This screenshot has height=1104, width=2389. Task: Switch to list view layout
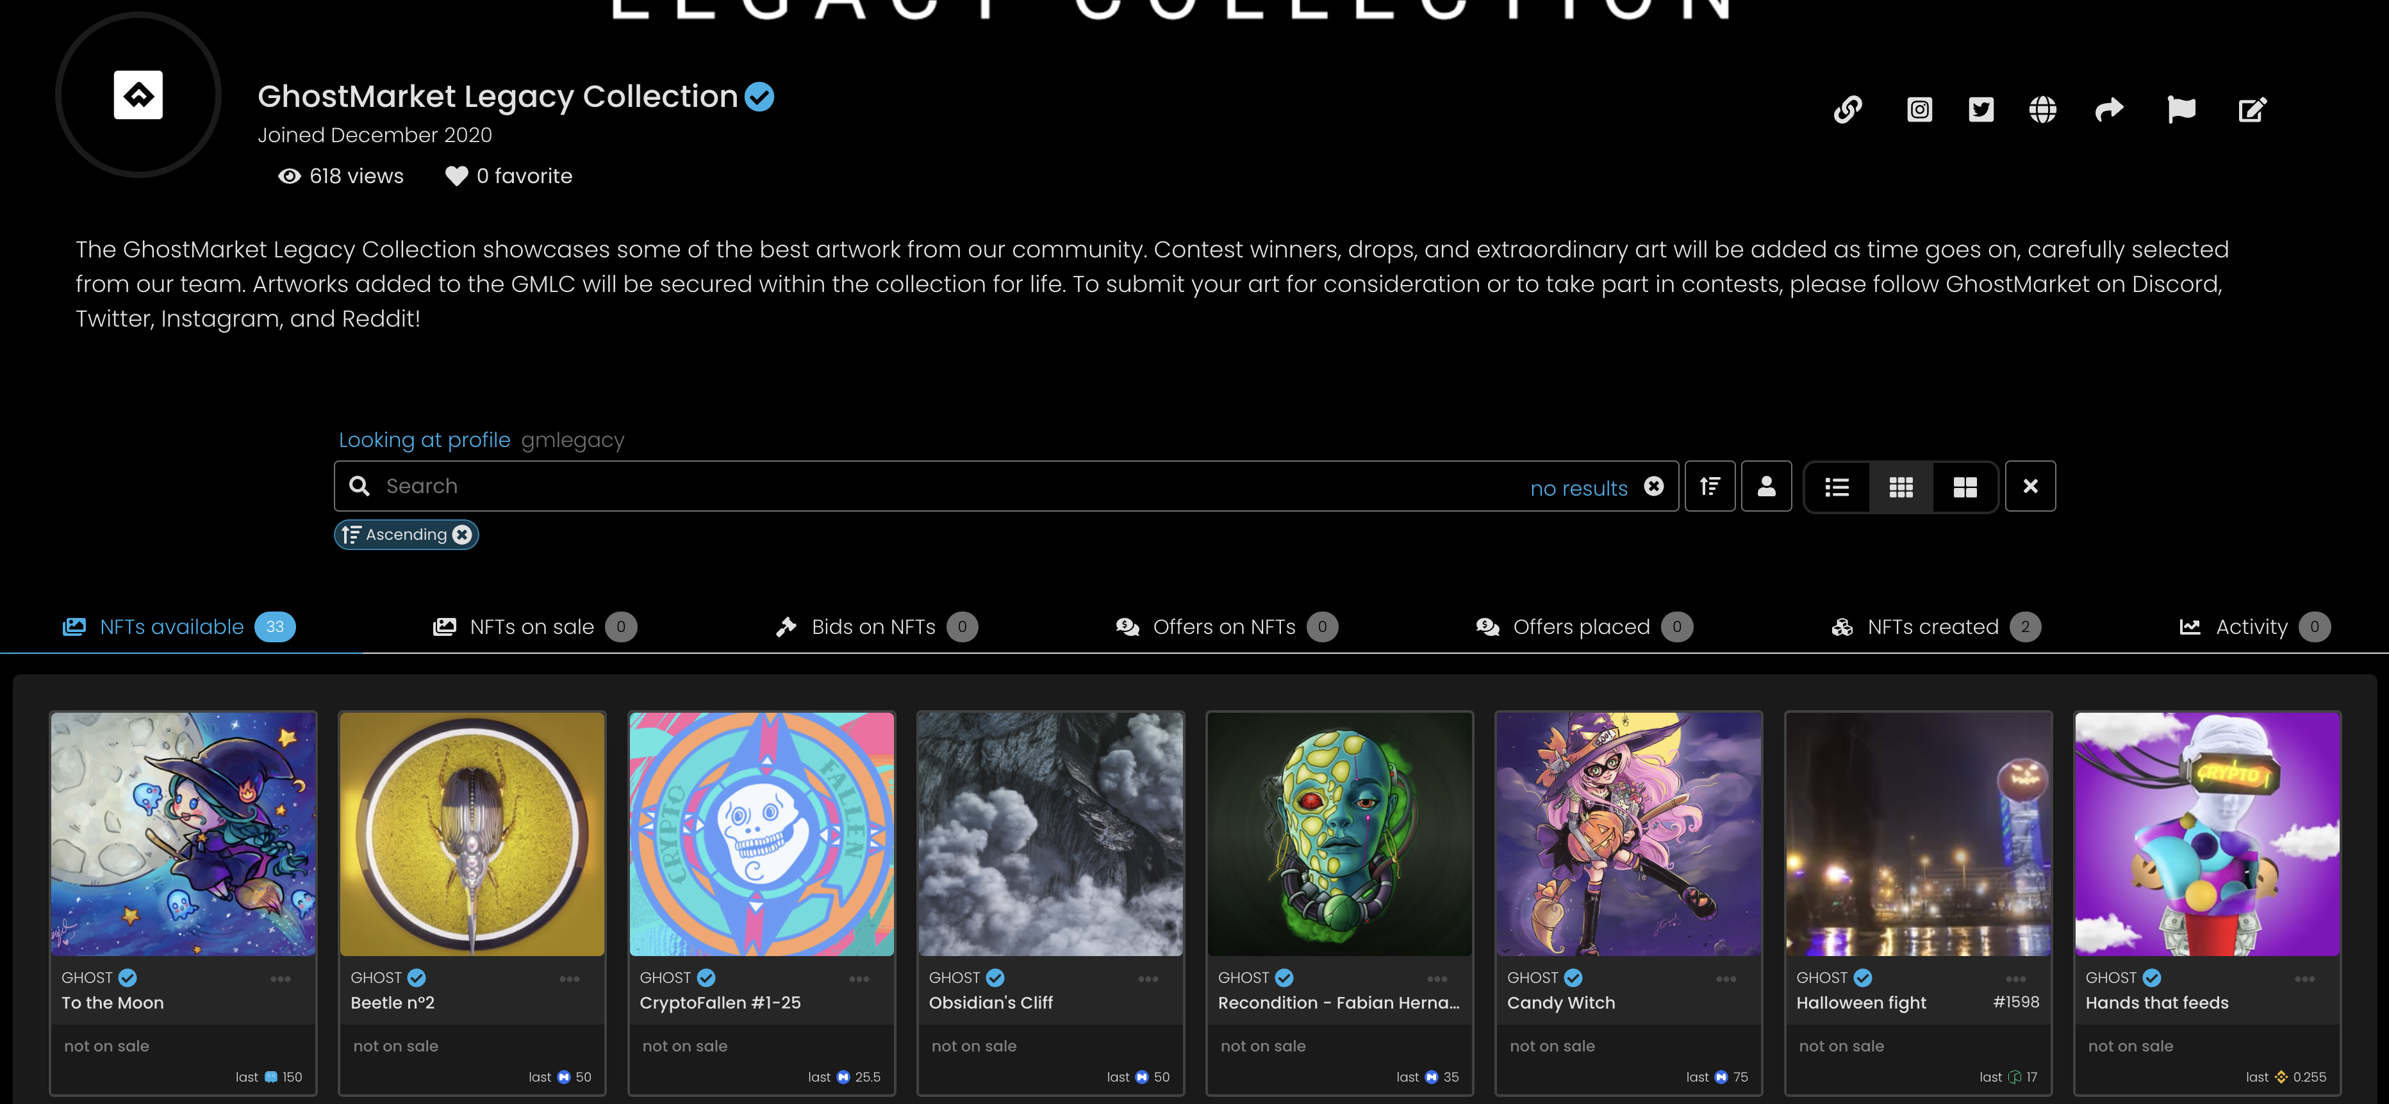click(x=1836, y=487)
